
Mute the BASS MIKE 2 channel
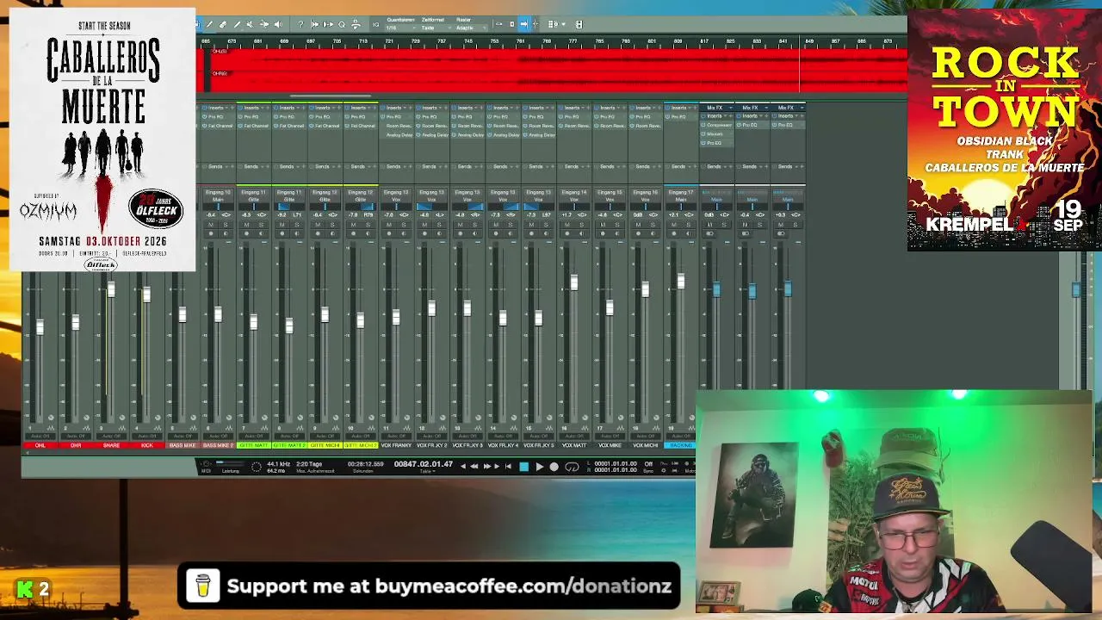click(x=211, y=225)
